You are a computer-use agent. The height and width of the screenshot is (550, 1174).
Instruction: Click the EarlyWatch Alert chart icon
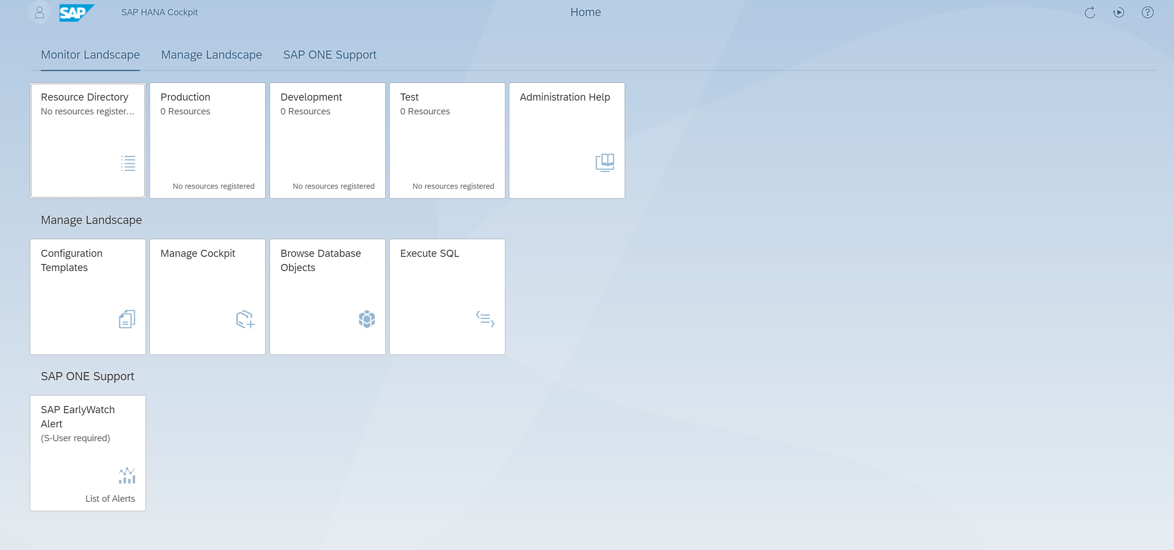(127, 475)
